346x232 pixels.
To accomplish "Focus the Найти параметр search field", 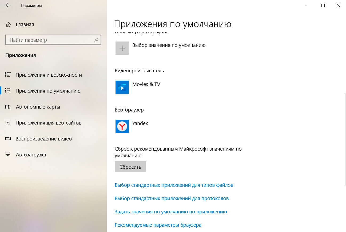I will [x=51, y=40].
